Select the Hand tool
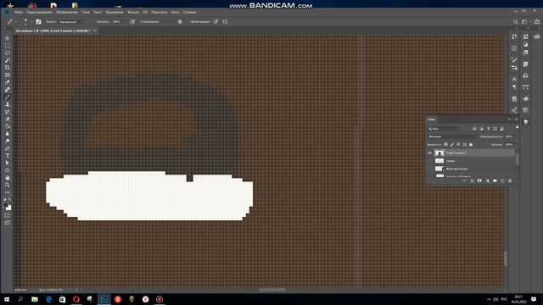This screenshot has height=305, width=543. (8, 178)
